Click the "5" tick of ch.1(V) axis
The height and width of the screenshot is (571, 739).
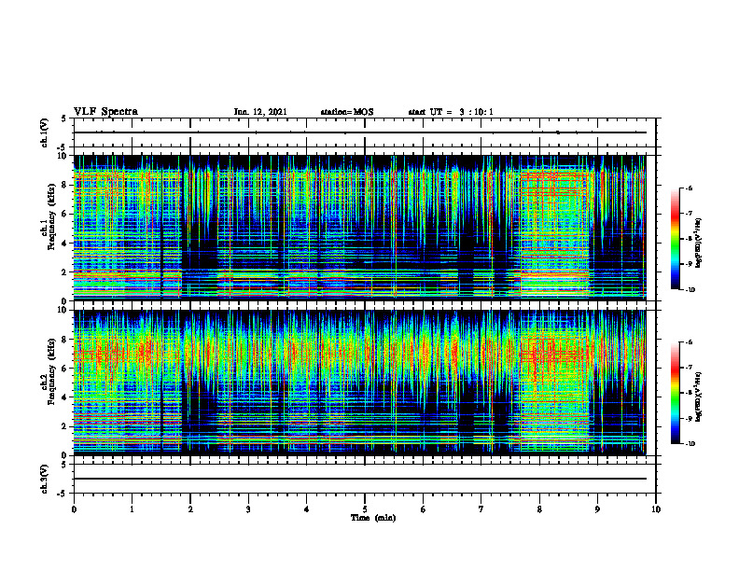(65, 119)
